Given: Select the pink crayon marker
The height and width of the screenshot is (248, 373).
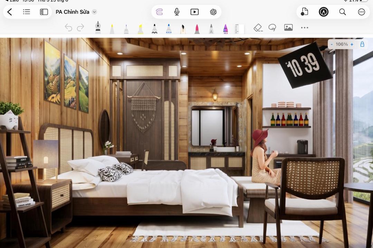Looking at the screenshot, I should pos(197,29).
